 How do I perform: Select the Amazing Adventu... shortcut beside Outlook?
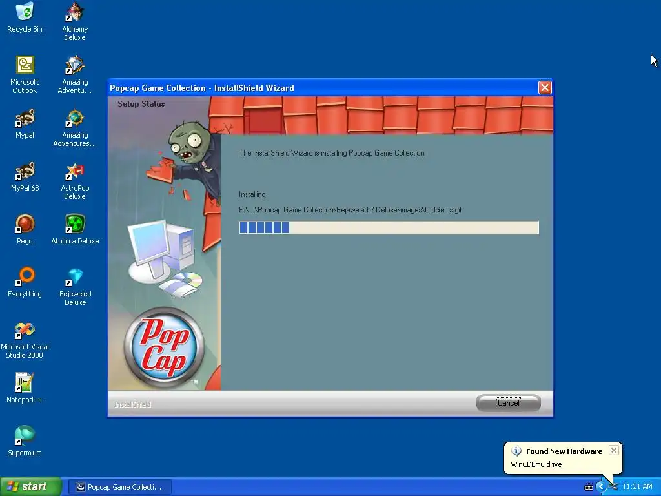[75, 75]
